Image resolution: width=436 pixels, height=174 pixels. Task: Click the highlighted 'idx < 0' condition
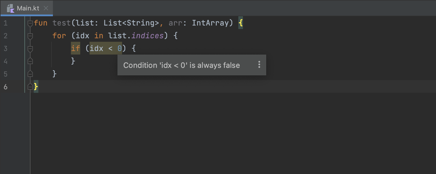tap(106, 48)
